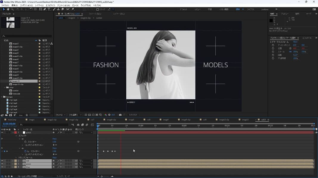Click the レビュー workspace button

[198, 9]
